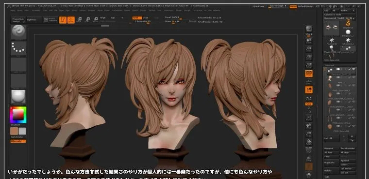This screenshot has height=179, width=369.
Task: Click the LightBox button
Action: [x=34, y=20]
